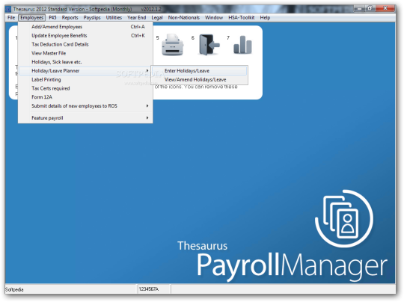Screen dimensions: 404x302
Task: Choose View Master File
Action: 85,53
